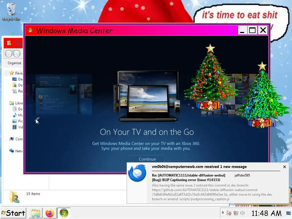The height and width of the screenshot is (219, 292).
Task: Maximize the Windows Media Center window
Action: pyautogui.click(x=252, y=30)
